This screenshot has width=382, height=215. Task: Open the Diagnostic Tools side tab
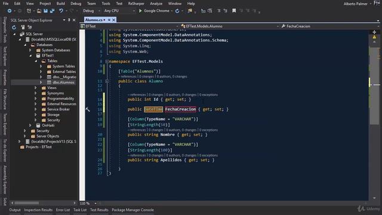(5, 30)
